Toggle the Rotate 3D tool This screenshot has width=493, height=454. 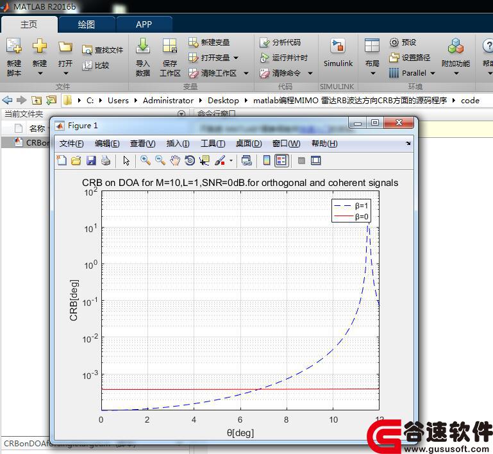coord(190,161)
